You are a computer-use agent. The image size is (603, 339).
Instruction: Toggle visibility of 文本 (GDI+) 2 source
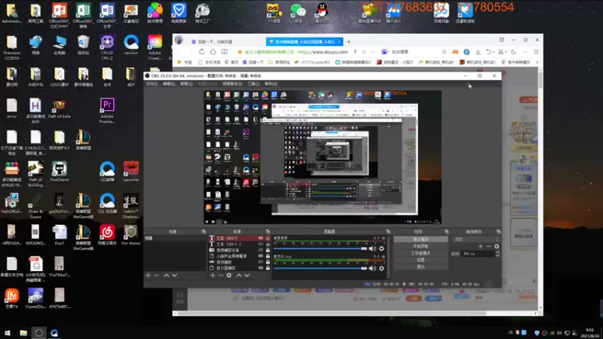[x=261, y=244]
